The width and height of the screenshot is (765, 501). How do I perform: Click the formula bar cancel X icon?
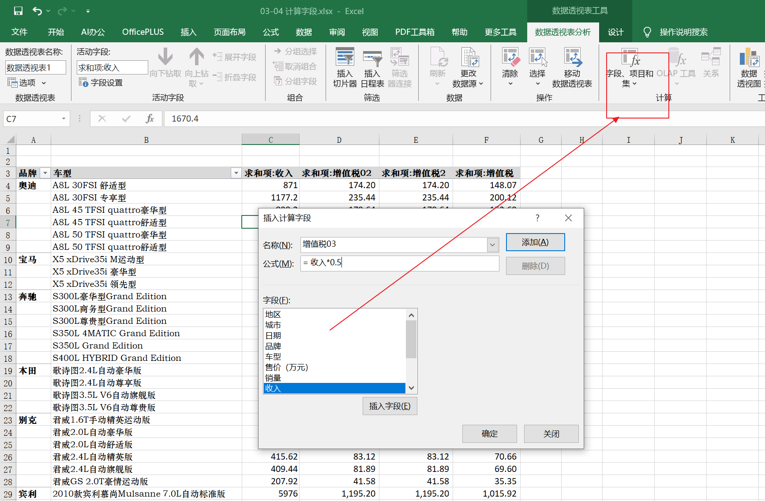[102, 119]
